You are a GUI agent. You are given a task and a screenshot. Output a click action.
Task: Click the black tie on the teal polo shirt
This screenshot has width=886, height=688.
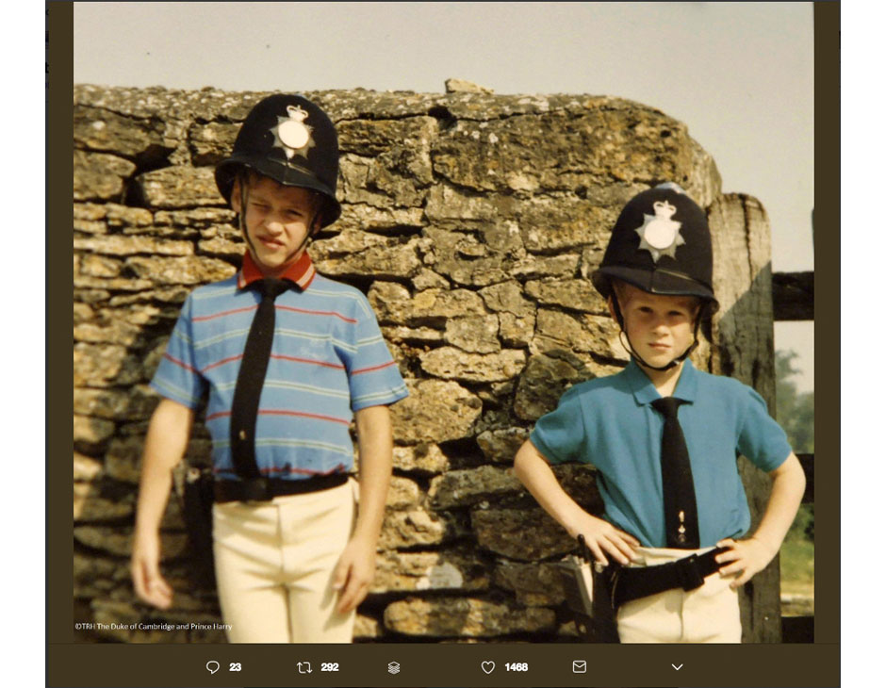pyautogui.click(x=678, y=471)
